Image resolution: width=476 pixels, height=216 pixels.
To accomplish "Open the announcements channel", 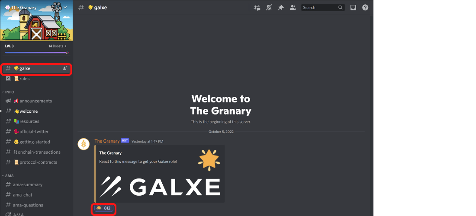I will pos(36,101).
